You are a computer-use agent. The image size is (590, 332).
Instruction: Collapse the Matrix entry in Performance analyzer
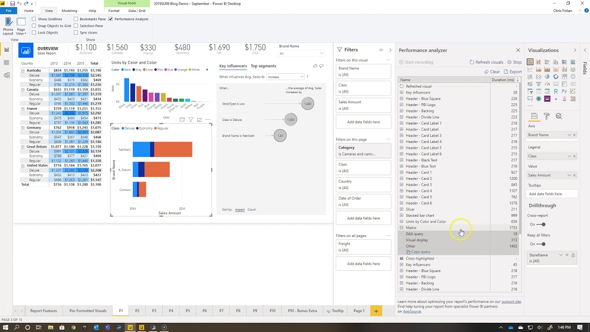coord(401,228)
